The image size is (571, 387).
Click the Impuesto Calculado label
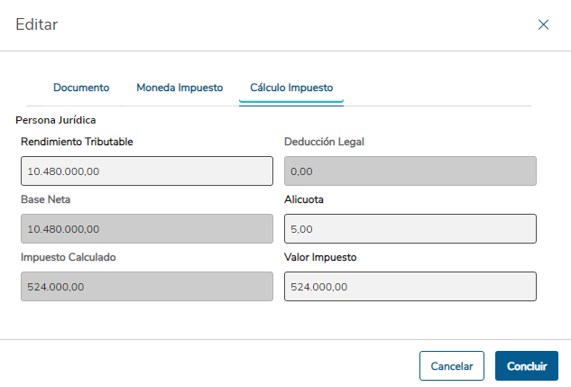pos(68,257)
